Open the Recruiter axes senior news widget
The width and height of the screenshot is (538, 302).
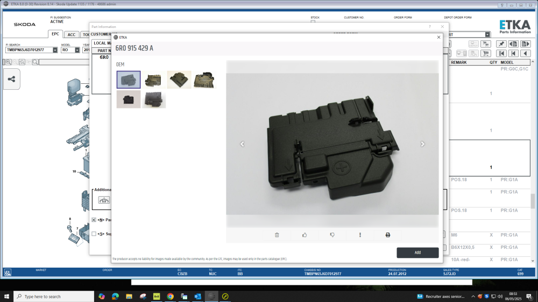[441, 297]
